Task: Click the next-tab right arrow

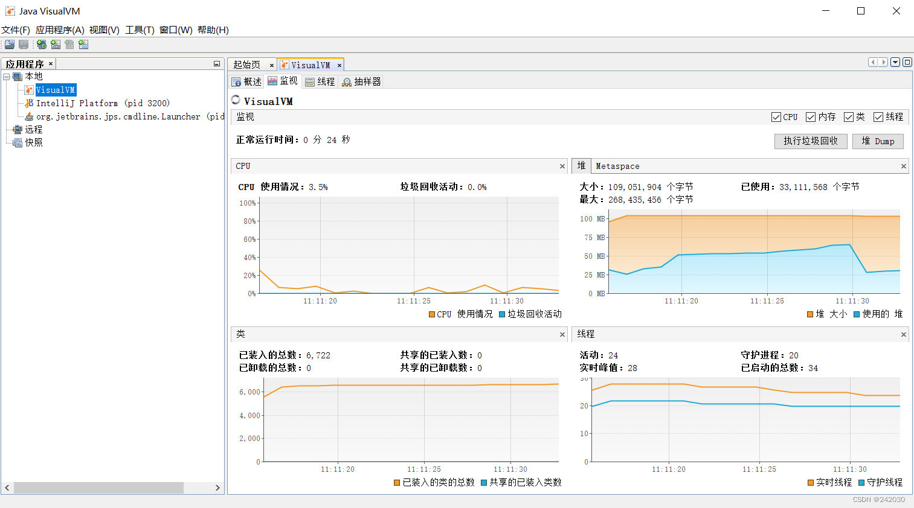Action: coord(883,62)
